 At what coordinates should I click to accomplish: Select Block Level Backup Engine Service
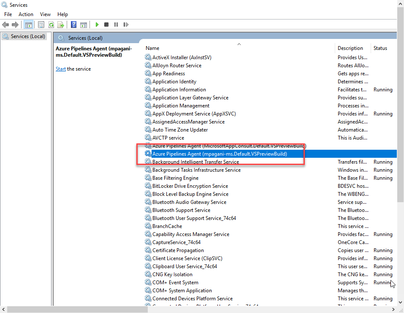pos(190,194)
